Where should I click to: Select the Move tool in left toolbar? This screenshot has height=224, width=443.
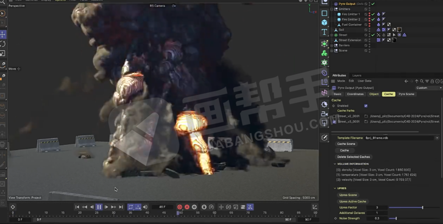coord(3,34)
